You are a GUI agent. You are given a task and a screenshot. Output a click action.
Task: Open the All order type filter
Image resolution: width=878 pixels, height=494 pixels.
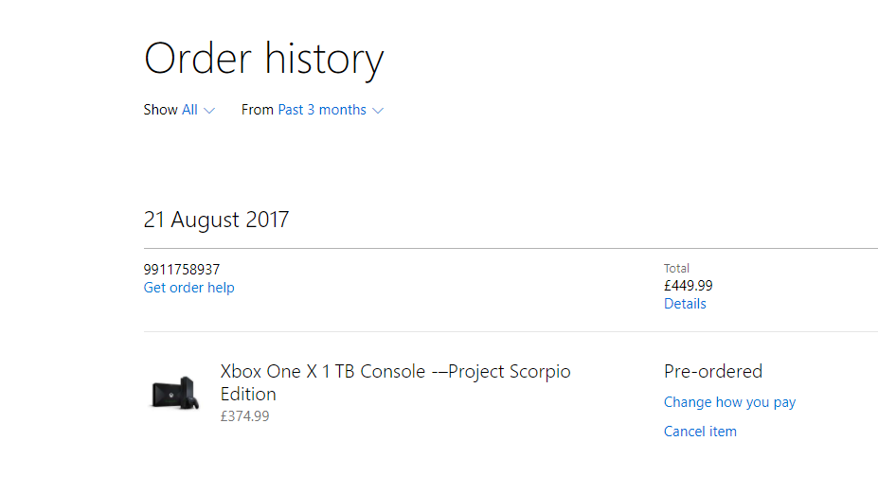pyautogui.click(x=189, y=110)
